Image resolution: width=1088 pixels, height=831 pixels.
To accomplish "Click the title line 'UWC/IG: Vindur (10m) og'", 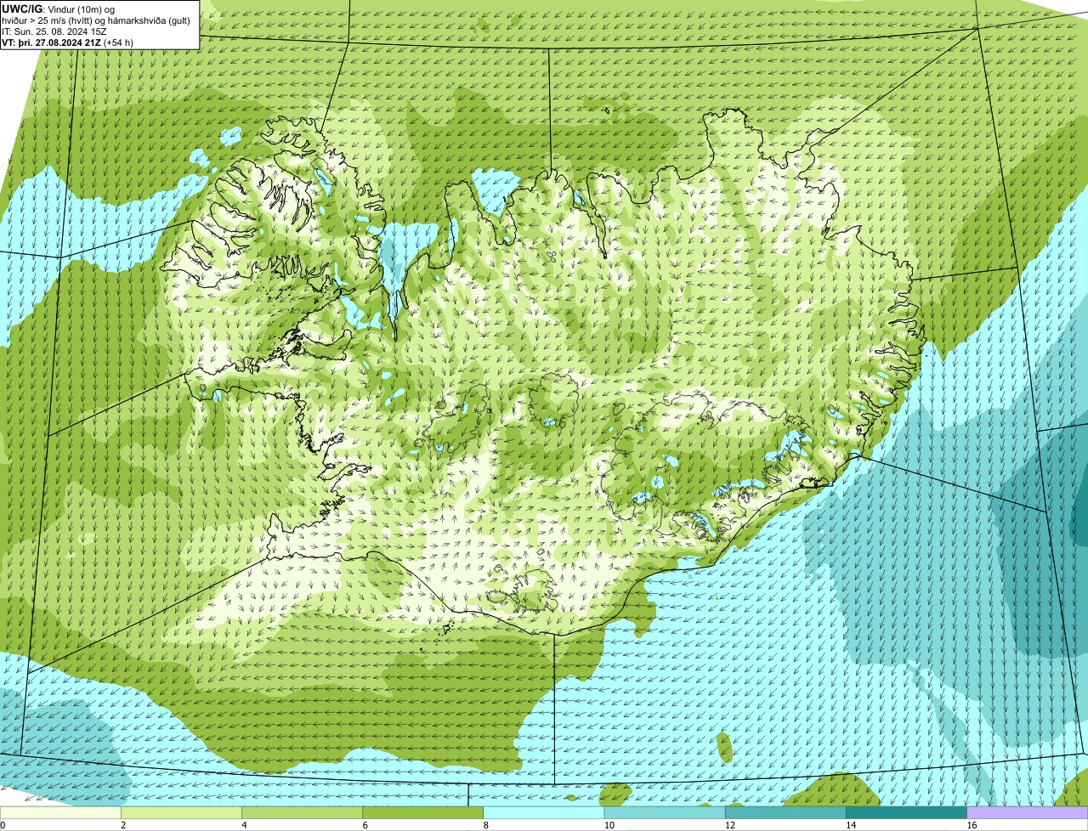I will [58, 9].
